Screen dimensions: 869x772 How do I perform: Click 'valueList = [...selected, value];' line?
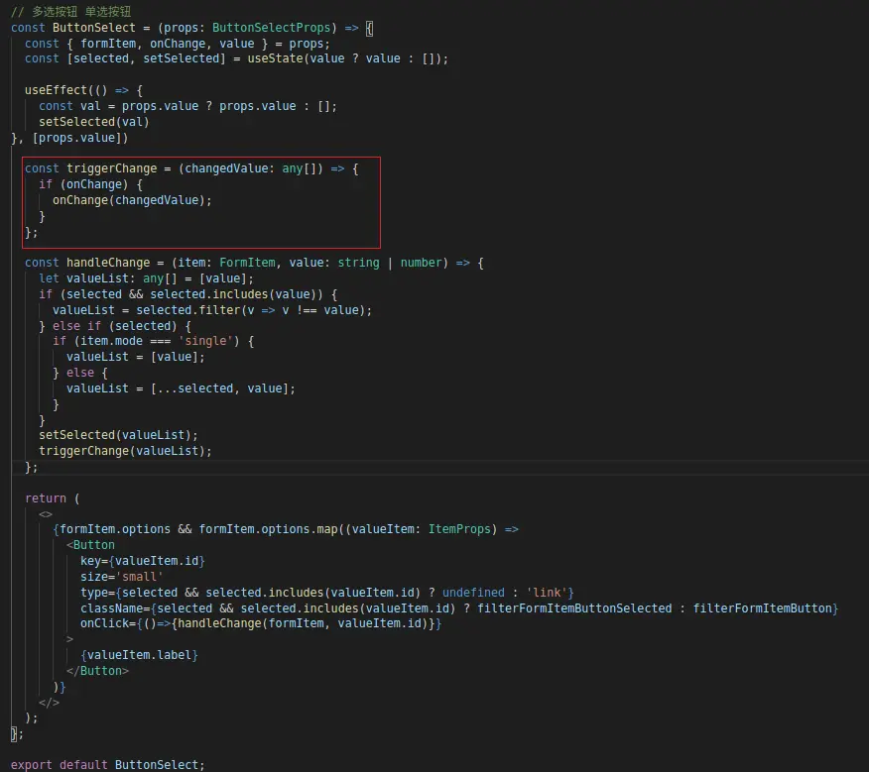pyautogui.click(x=181, y=388)
